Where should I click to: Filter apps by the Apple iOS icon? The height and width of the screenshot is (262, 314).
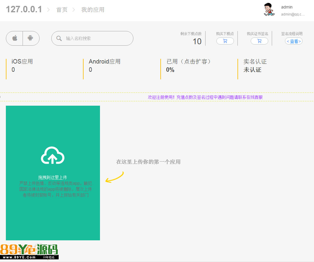(x=15, y=38)
